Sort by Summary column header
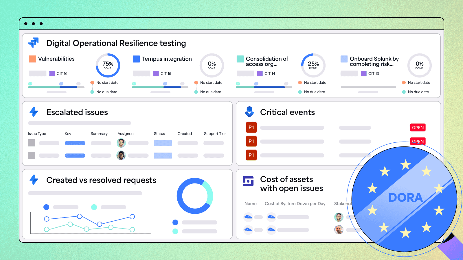463x260 pixels. [99, 133]
